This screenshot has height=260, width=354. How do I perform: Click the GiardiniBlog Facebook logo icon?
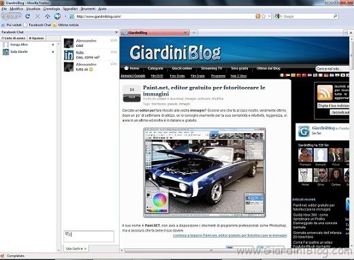pos(304,131)
